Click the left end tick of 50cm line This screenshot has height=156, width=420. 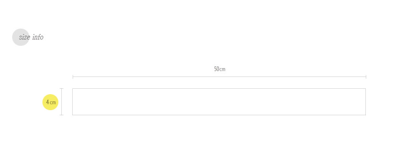(73, 77)
